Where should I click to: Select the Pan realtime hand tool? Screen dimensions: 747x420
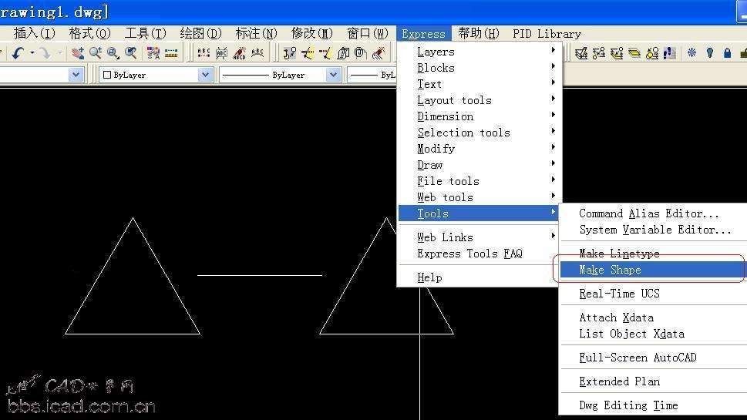[78, 53]
